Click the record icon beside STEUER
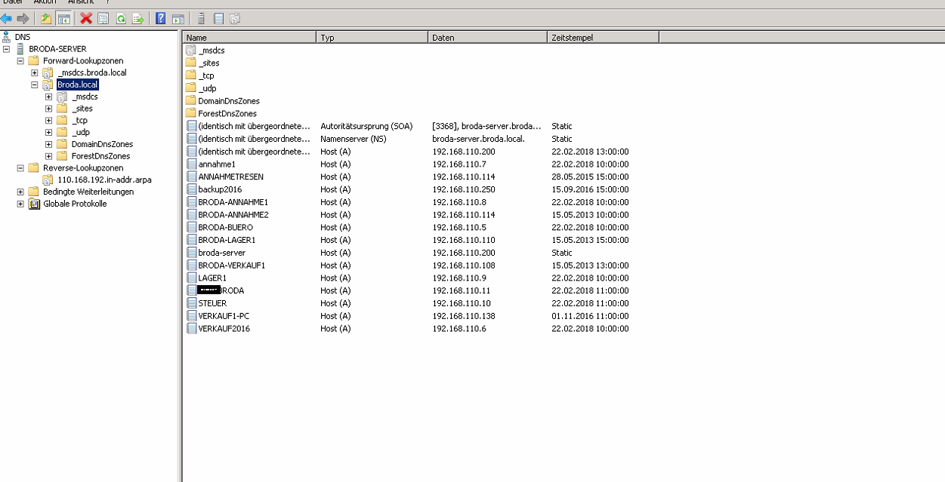Image resolution: width=945 pixels, height=482 pixels. pos(191,303)
